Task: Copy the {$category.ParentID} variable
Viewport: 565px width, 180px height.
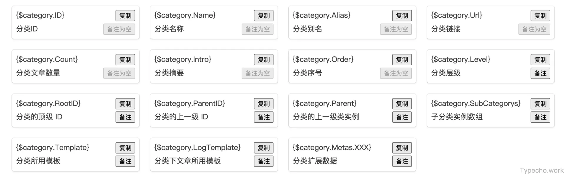Action: tap(263, 104)
